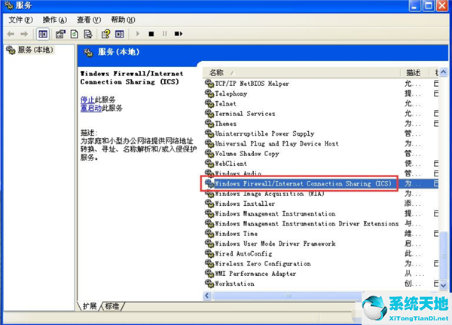This screenshot has width=452, height=325.
Task: Open the 操作(A) menu
Action: tap(55, 20)
